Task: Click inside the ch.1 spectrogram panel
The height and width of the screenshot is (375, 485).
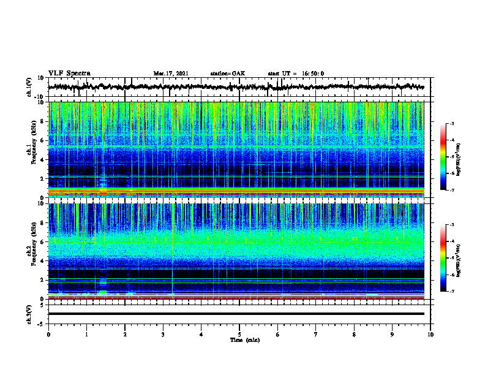Action: [x=236, y=150]
